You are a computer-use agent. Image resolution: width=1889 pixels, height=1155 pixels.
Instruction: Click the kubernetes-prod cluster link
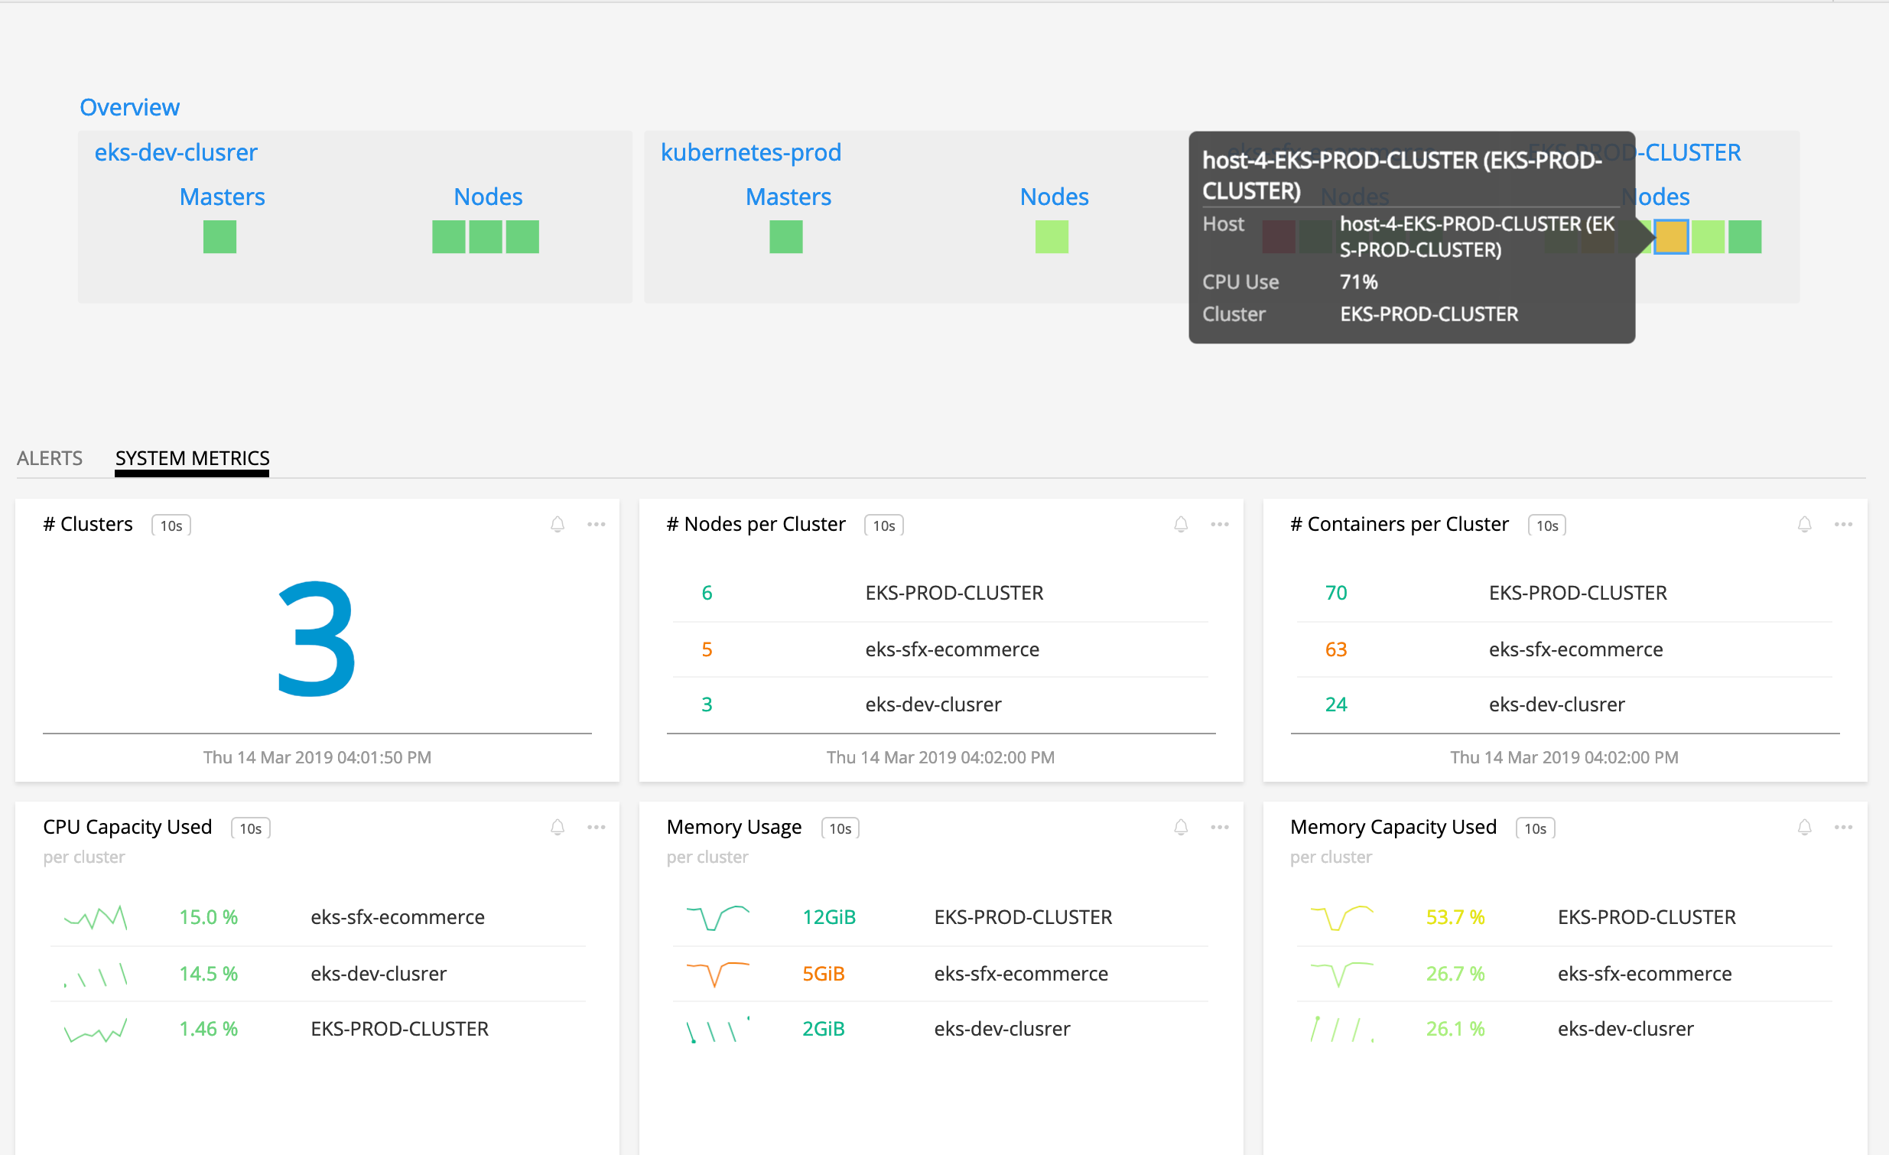750,152
